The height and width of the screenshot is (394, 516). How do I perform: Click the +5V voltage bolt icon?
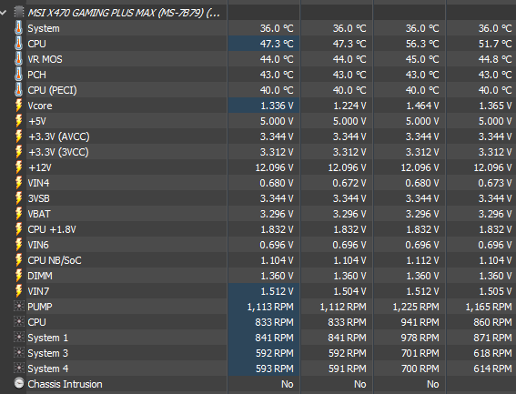point(19,121)
